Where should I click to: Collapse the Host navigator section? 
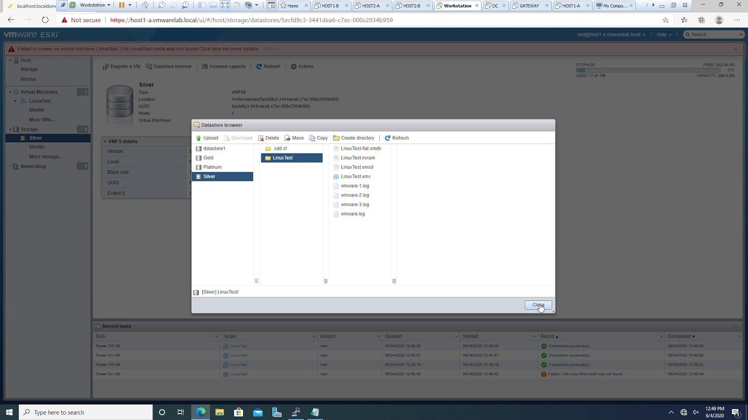coord(10,60)
